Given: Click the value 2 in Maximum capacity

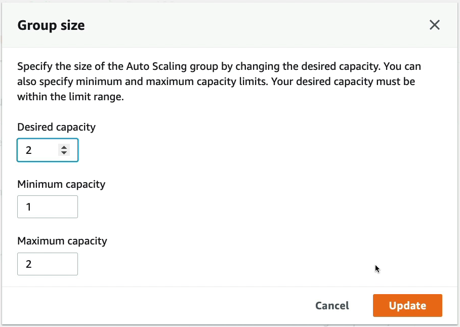Looking at the screenshot, I should pyautogui.click(x=28, y=264).
